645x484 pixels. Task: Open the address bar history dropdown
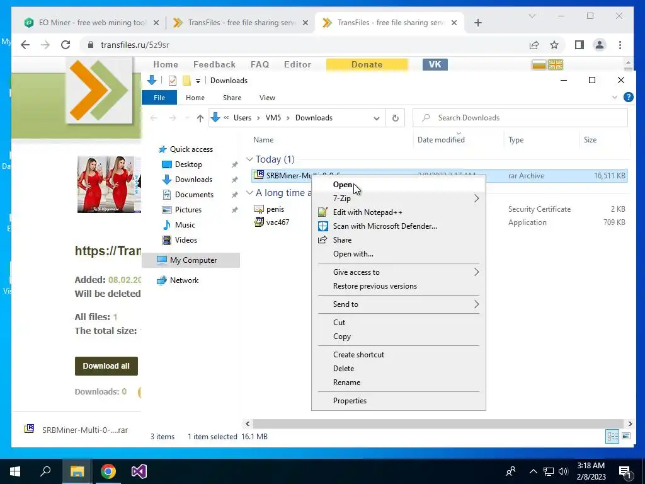377,118
